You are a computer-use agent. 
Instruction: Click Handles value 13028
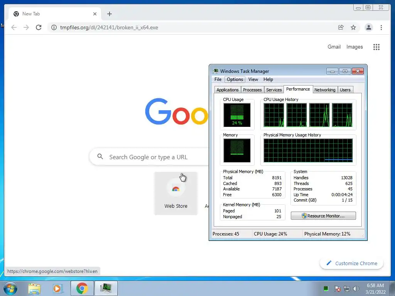click(x=347, y=178)
